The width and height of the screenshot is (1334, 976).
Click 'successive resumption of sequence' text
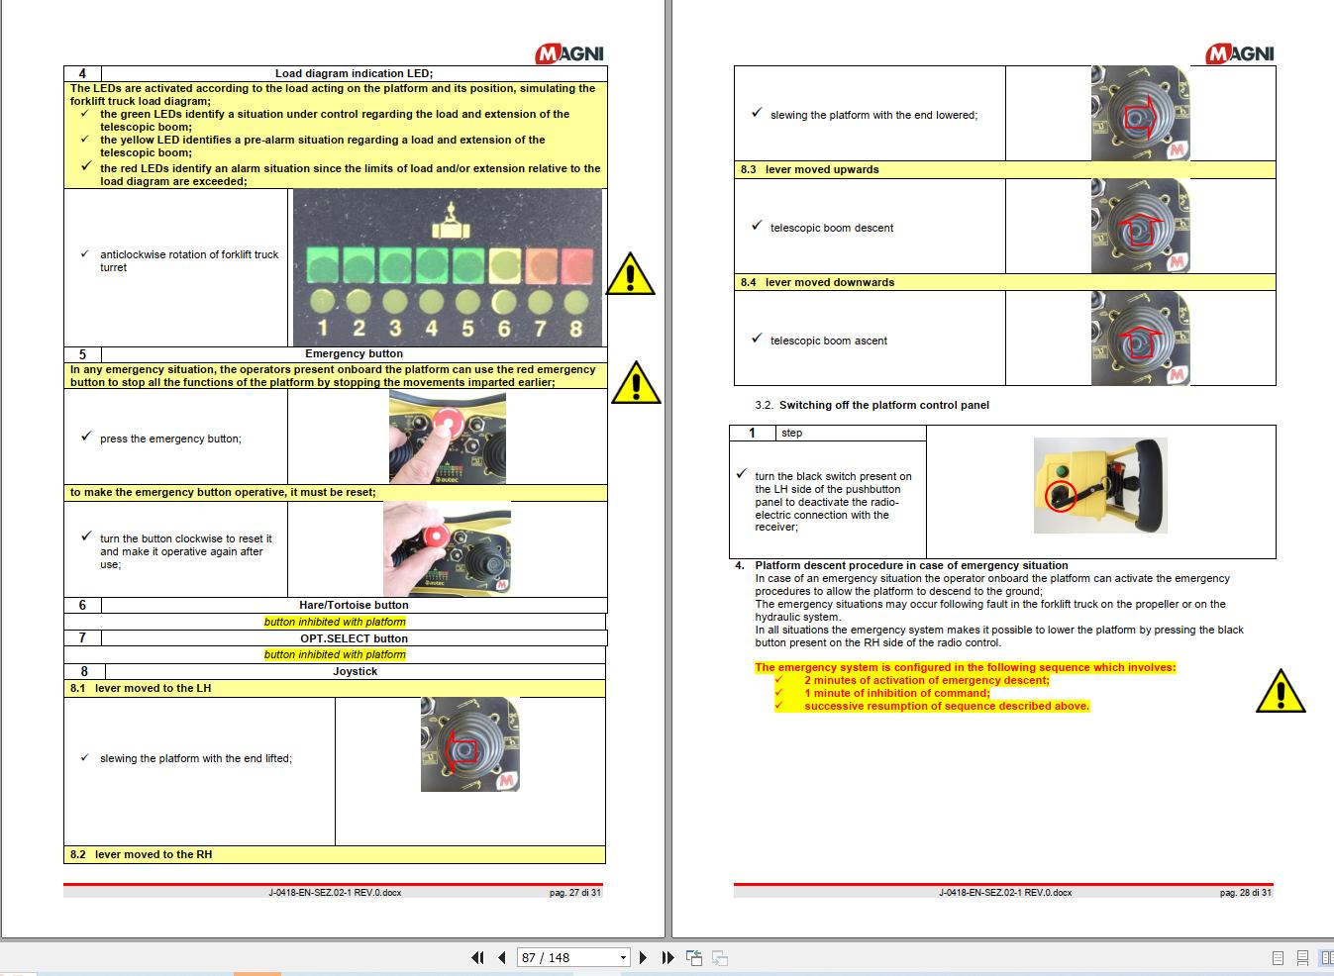tap(946, 706)
